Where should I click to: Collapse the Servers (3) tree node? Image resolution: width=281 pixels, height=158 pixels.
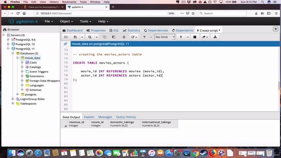click(4, 35)
